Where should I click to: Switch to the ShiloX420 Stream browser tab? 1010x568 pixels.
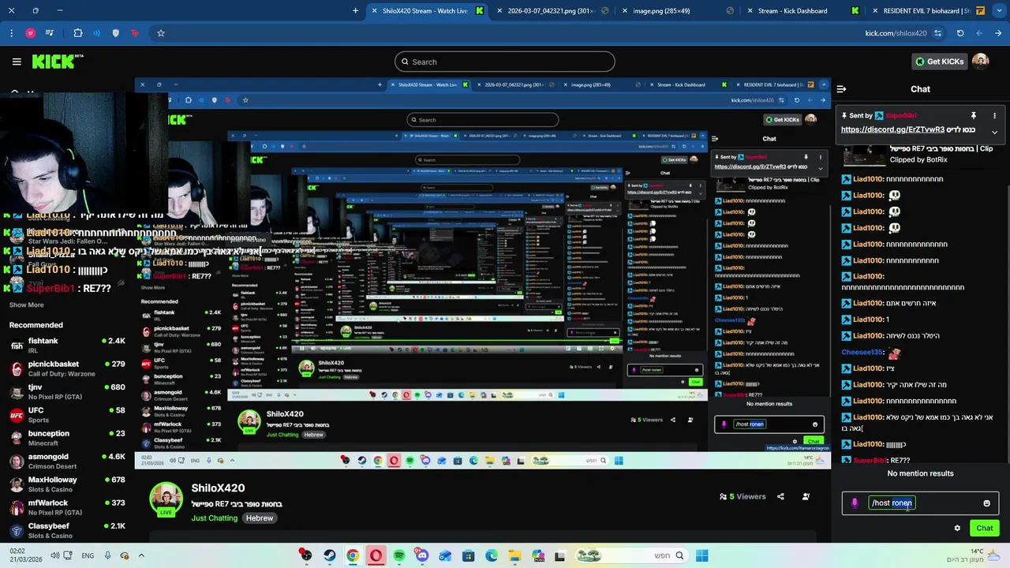[x=426, y=11]
